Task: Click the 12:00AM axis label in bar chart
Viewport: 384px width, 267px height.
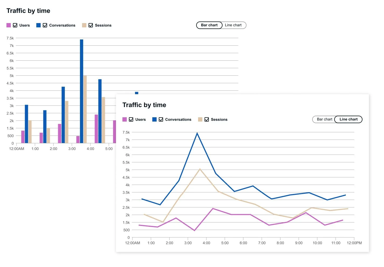Action: pos(17,149)
